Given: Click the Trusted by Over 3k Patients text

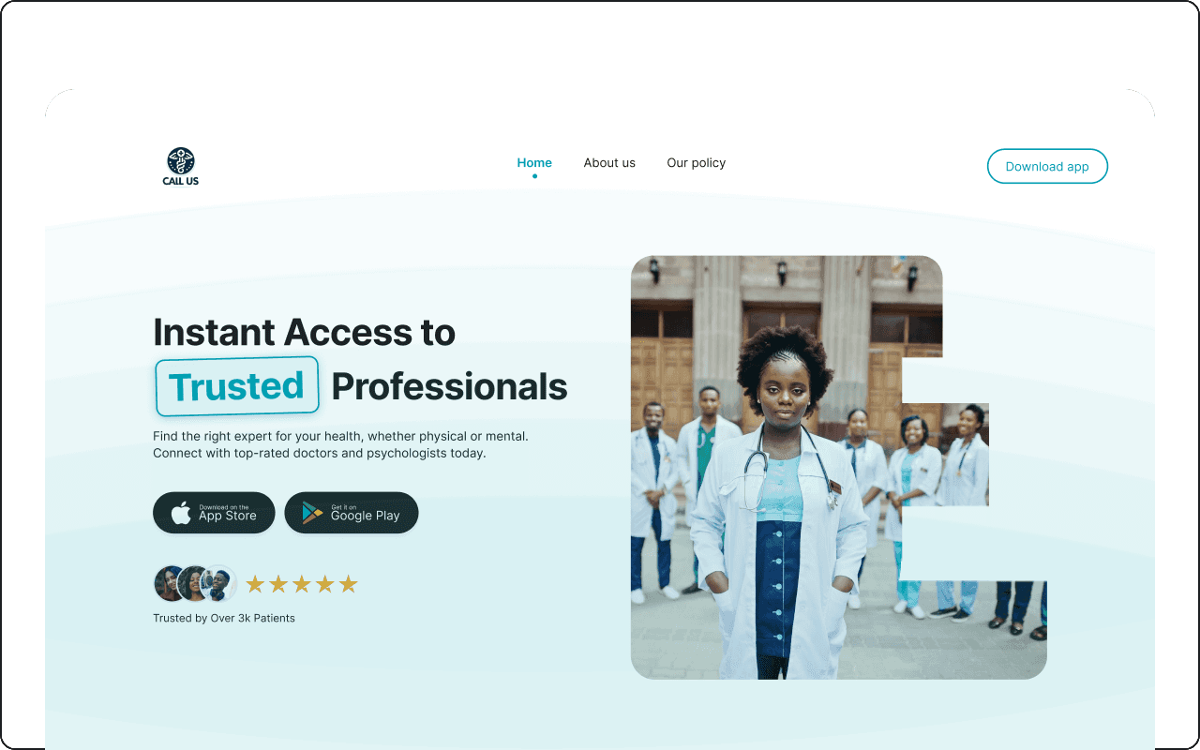Looking at the screenshot, I should (224, 618).
